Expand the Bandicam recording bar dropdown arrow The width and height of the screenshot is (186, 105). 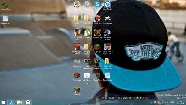[134, 98]
